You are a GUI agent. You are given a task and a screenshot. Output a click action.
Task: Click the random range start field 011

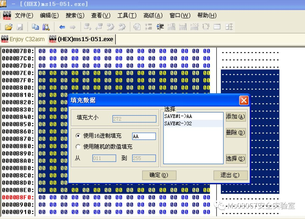pos(104,158)
